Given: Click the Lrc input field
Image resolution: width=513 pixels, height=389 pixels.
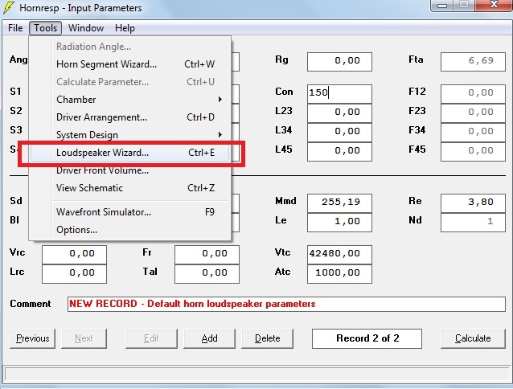Looking at the screenshot, I should click(x=74, y=274).
